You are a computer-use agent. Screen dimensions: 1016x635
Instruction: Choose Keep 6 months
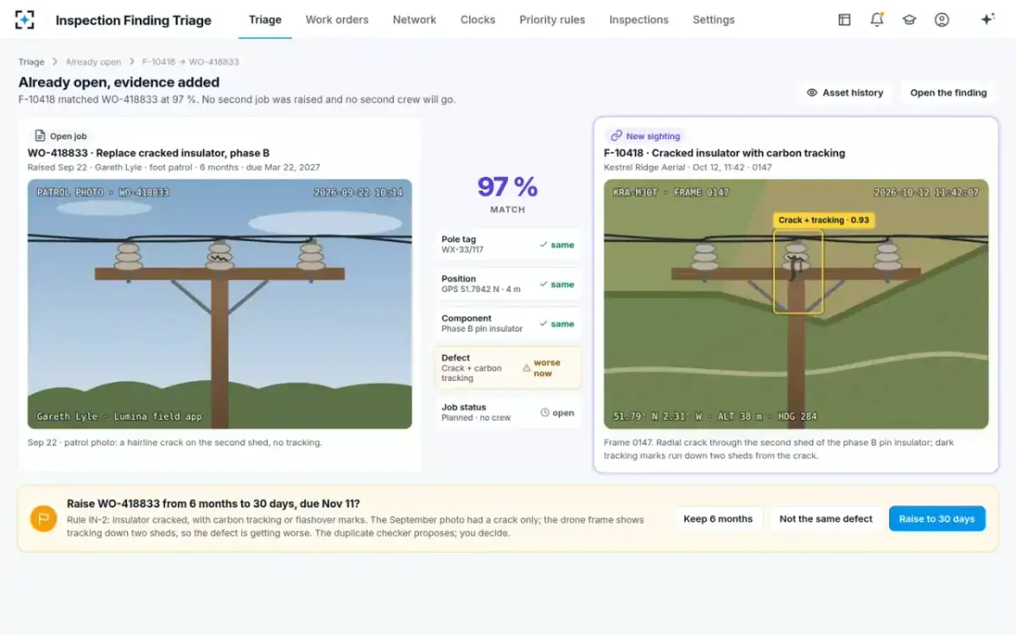[718, 519]
